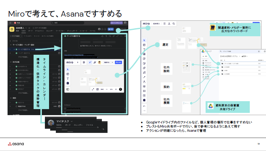Open the Asana hamburger menu icon
266x151 pixels.
coord(10,23)
